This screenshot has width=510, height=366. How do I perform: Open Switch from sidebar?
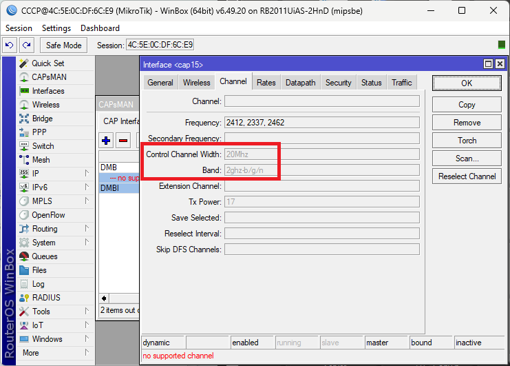coord(55,146)
